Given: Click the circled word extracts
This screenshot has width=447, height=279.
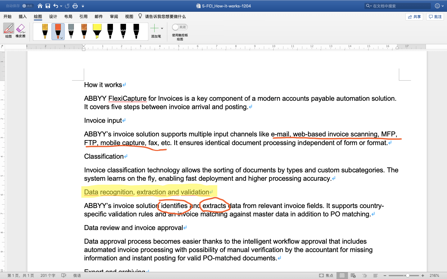Looking at the screenshot, I should click(x=214, y=206).
